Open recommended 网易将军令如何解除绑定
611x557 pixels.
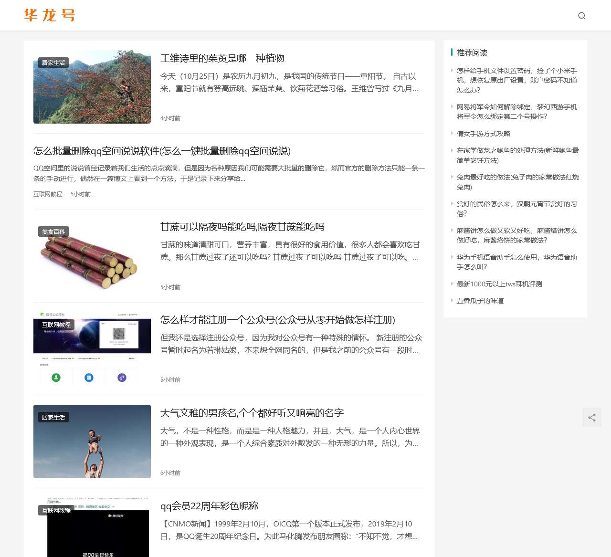pyautogui.click(x=517, y=112)
